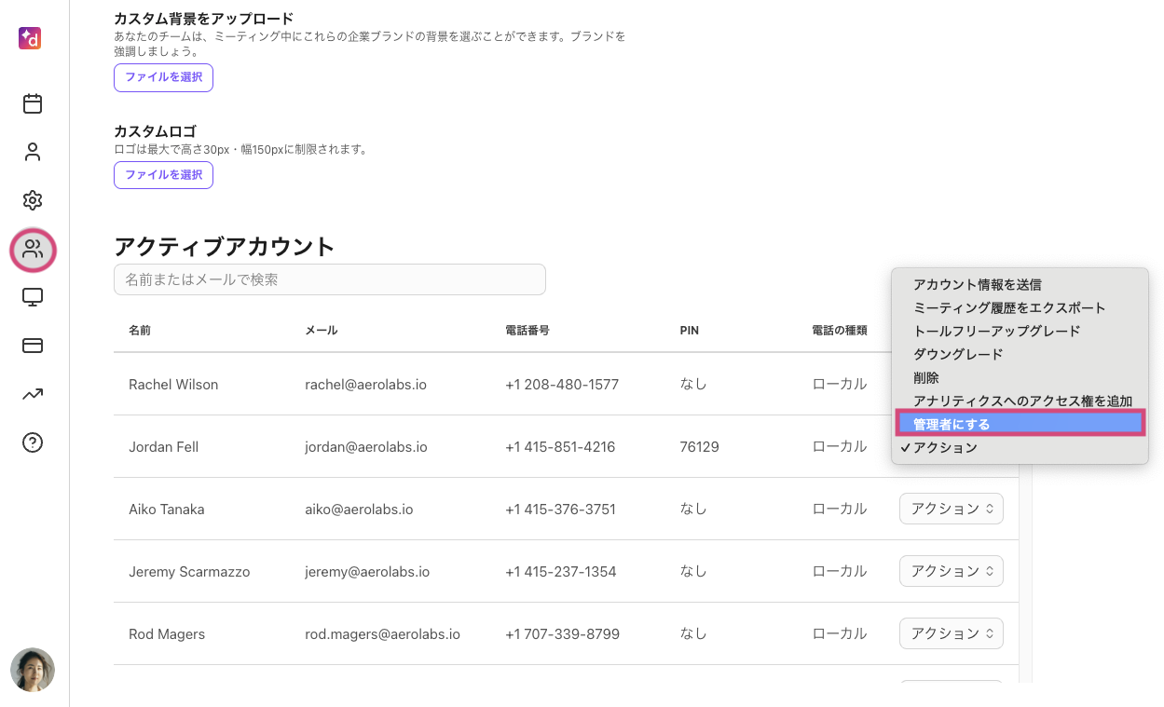Select the team members icon in sidebar
Screen dimensions: 1164x707
click(33, 249)
